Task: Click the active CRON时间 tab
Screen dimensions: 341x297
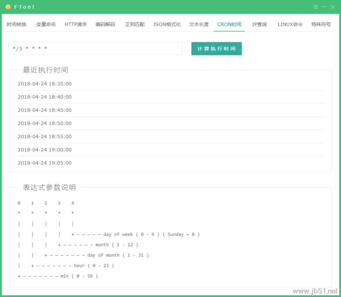Action: point(229,24)
